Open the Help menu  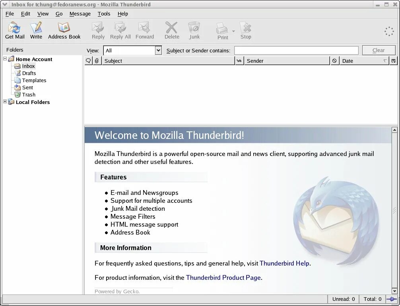pyautogui.click(x=123, y=14)
